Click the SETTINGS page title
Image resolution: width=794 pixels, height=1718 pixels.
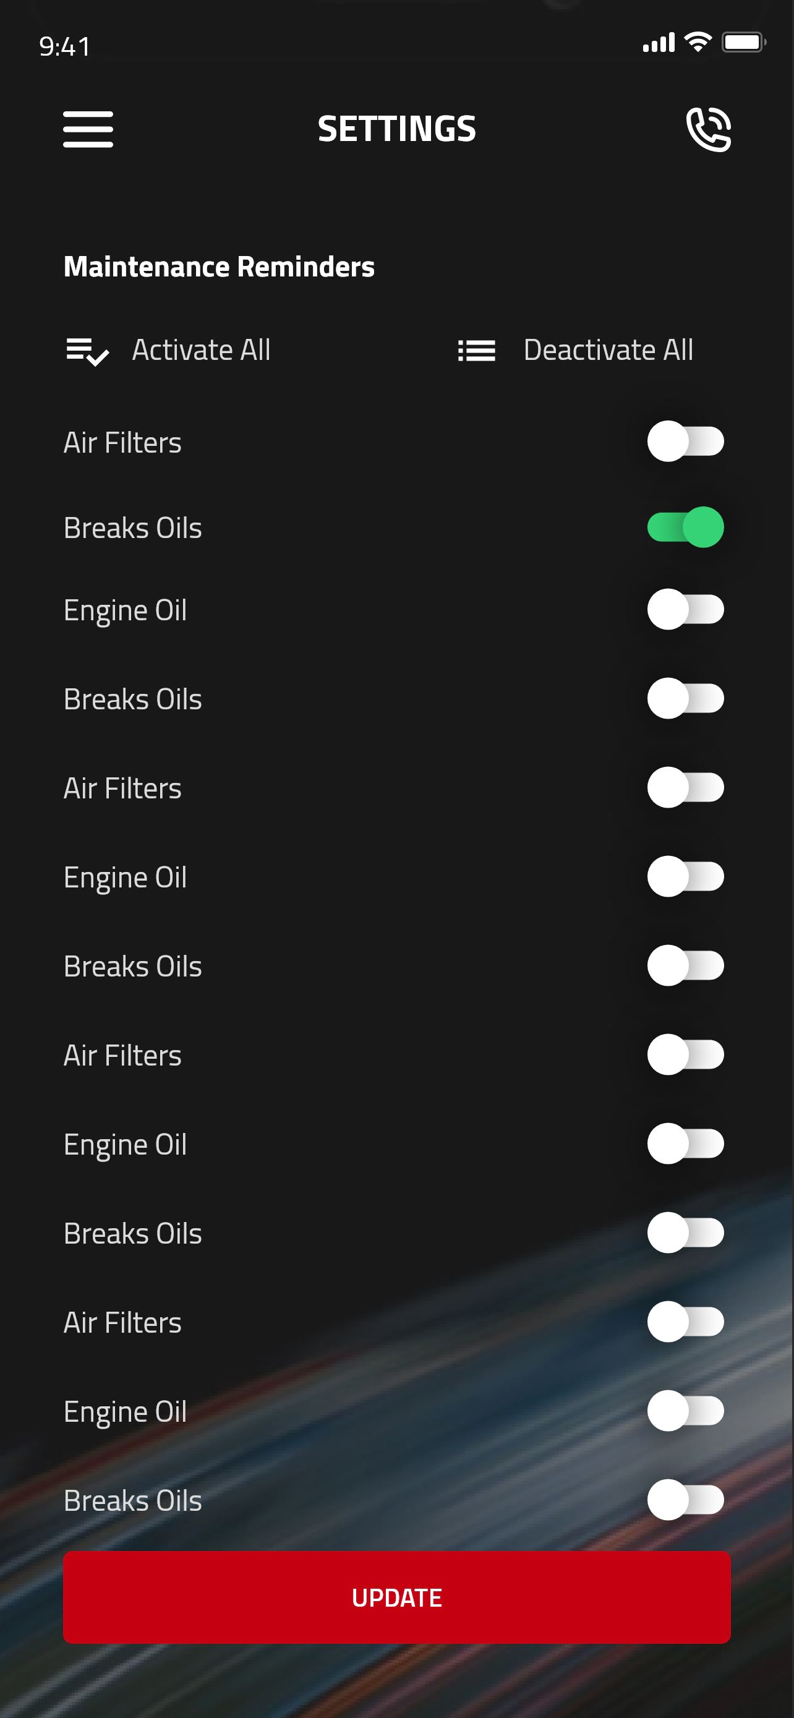coord(396,129)
